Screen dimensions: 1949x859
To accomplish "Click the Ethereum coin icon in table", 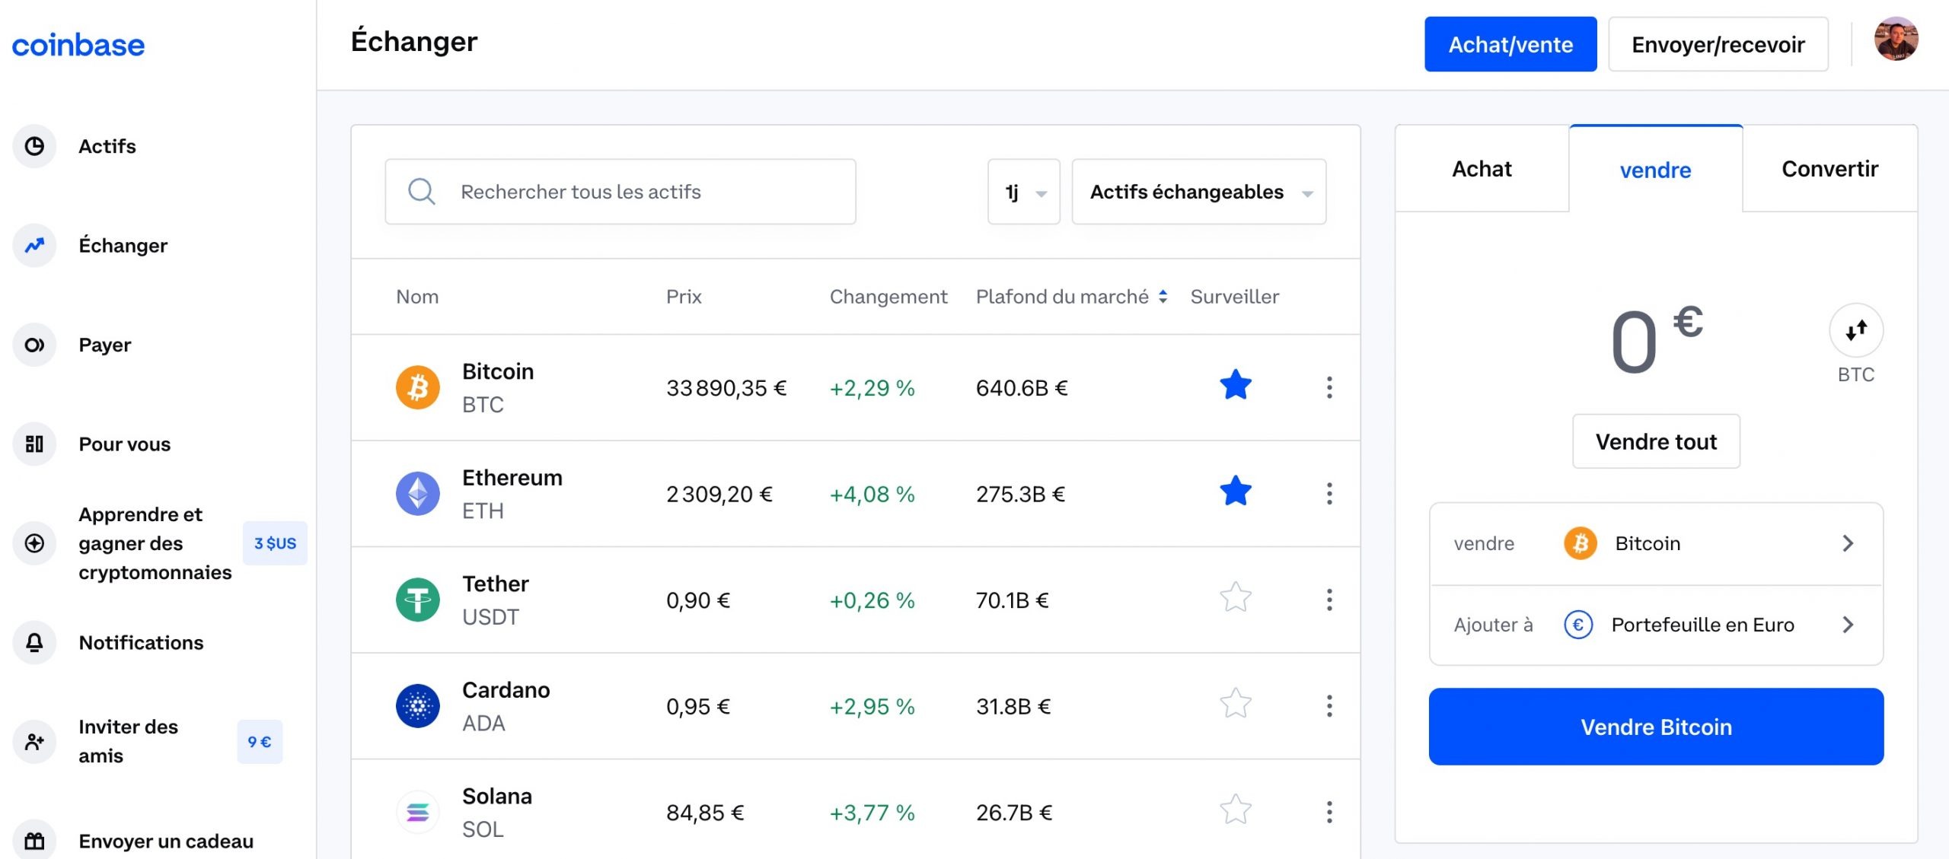I will (417, 494).
